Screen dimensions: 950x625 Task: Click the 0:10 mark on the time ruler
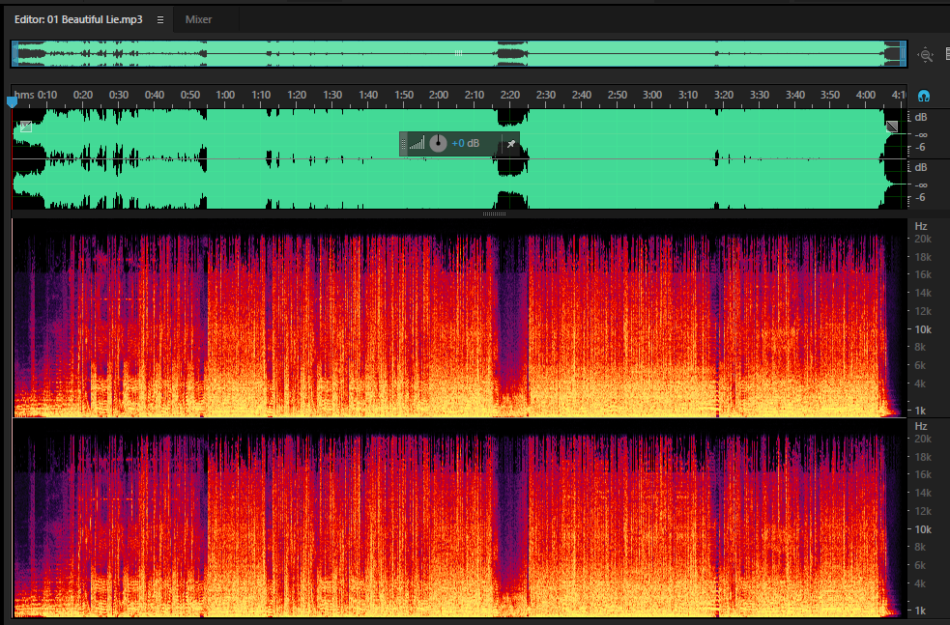click(47, 95)
